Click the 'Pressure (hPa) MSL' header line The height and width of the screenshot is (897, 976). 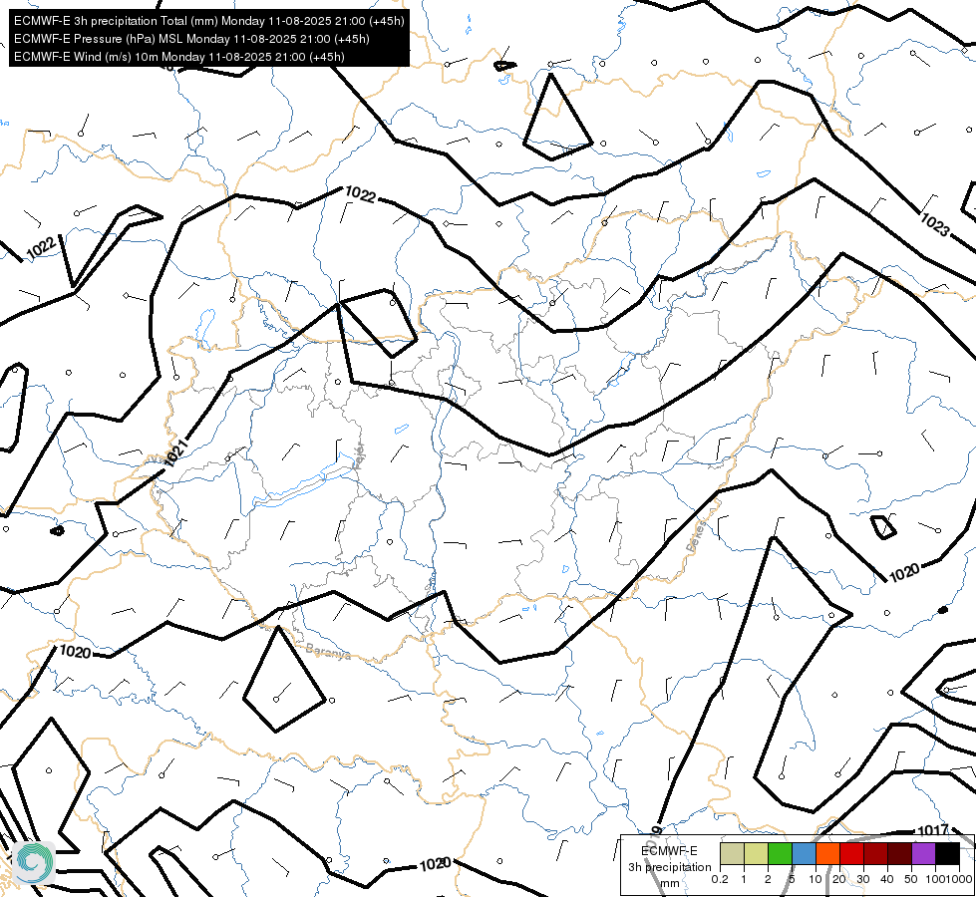(x=191, y=39)
